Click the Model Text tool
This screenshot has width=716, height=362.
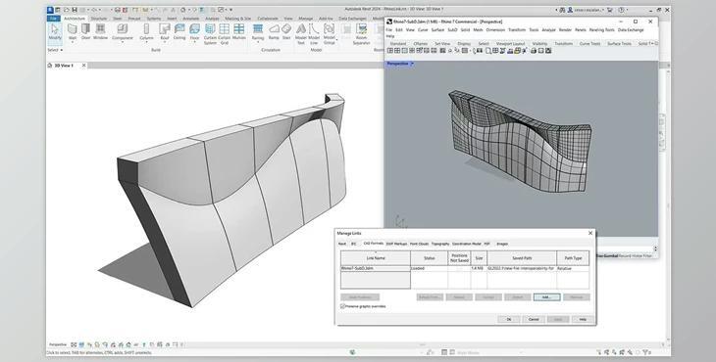[301, 33]
